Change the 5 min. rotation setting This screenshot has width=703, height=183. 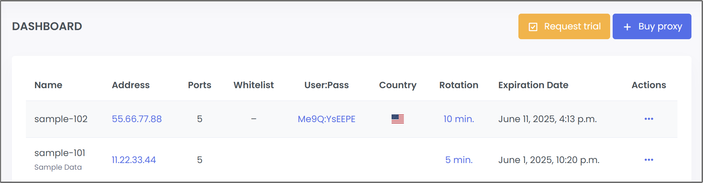pos(459,160)
